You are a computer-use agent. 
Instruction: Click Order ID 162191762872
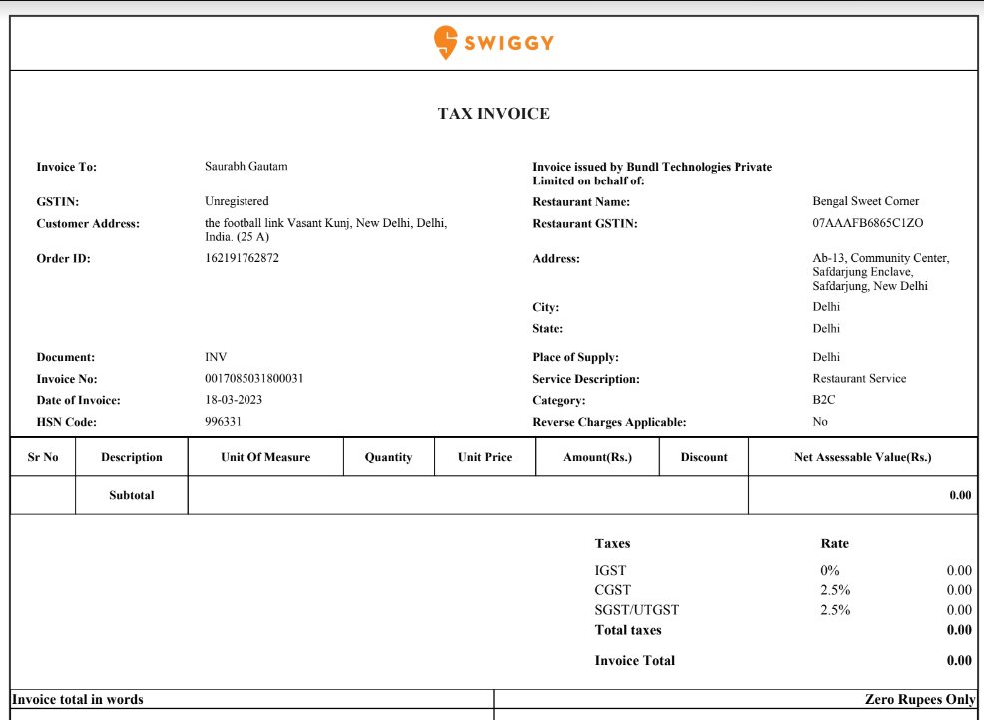point(242,258)
